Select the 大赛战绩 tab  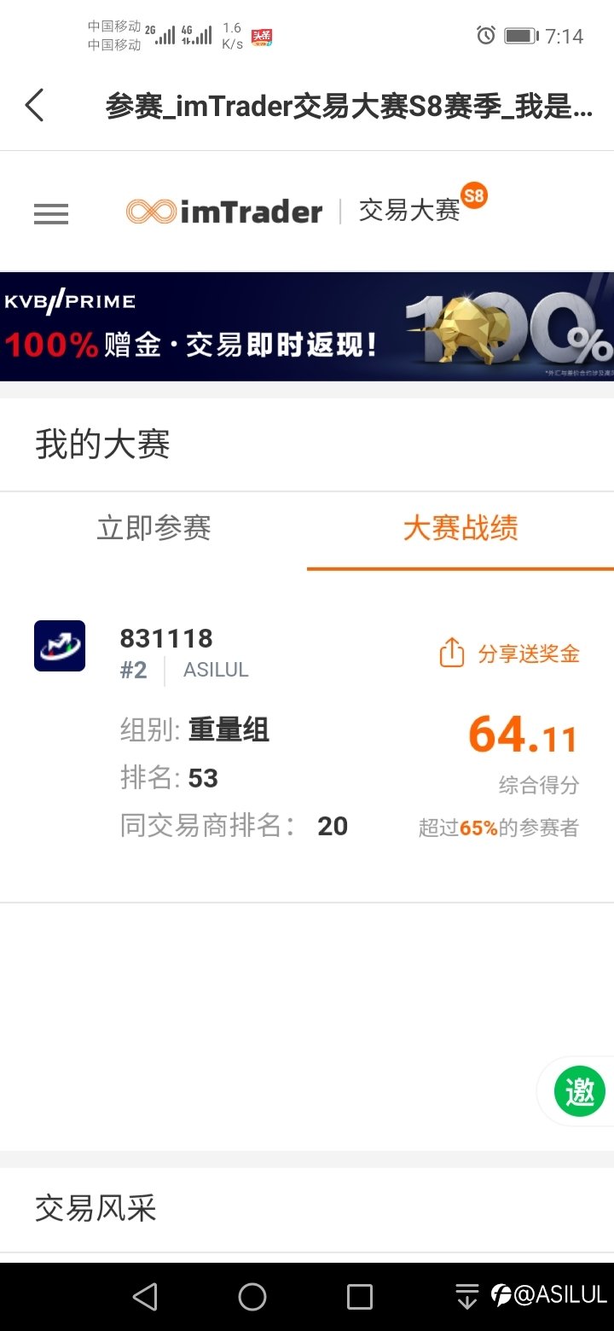coord(460,528)
